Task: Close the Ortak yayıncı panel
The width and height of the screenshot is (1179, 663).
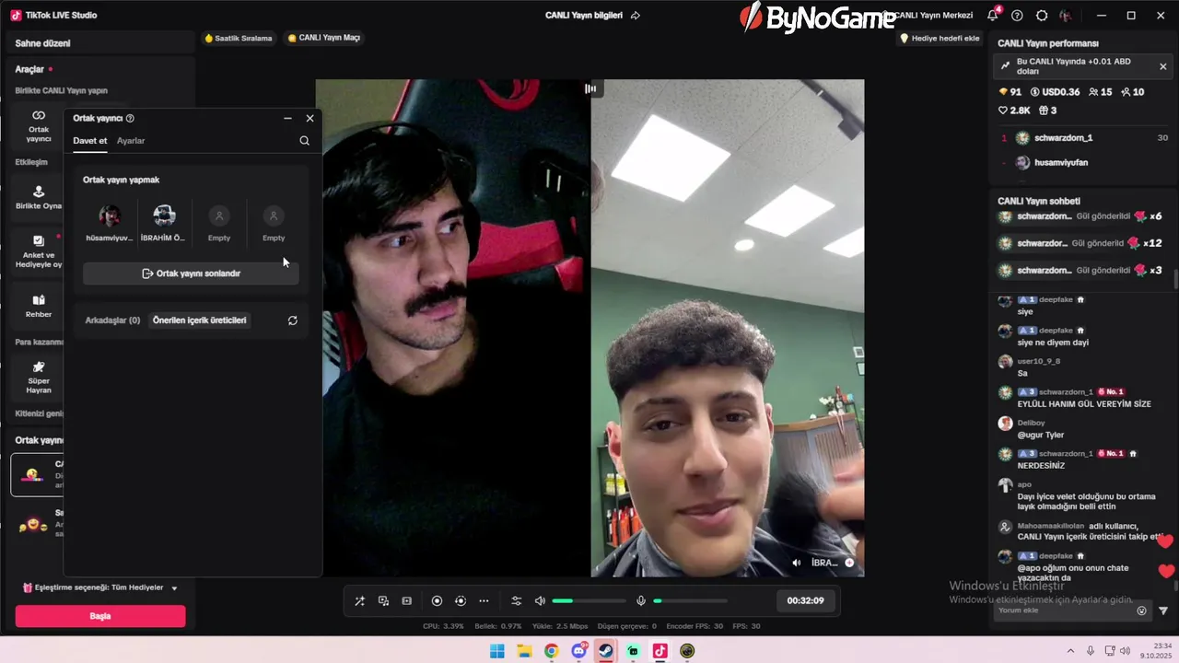Action: pos(309,118)
